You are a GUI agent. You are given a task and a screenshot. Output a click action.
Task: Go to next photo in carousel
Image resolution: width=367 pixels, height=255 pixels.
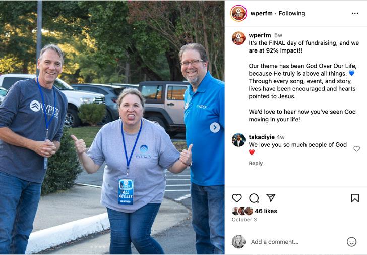(215, 128)
